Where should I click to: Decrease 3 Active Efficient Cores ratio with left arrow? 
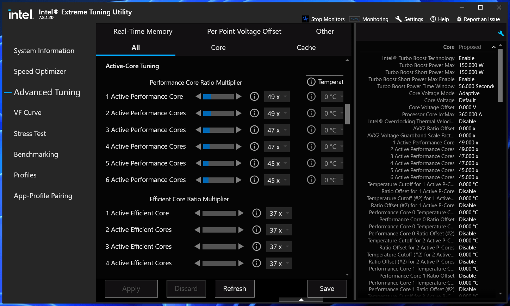pyautogui.click(x=197, y=246)
